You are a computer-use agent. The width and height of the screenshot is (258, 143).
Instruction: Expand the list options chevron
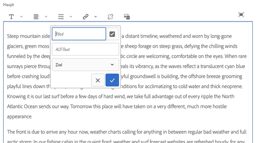coord(71,17)
